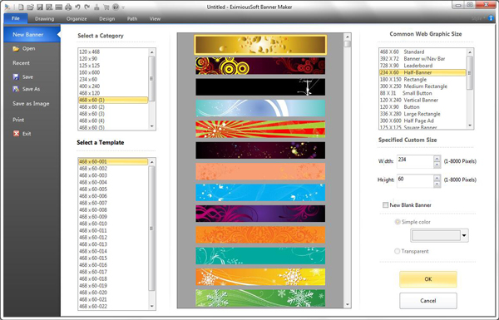The height and width of the screenshot is (320, 499).
Task: Click the Redo arrow icon
Action: (x=87, y=7)
